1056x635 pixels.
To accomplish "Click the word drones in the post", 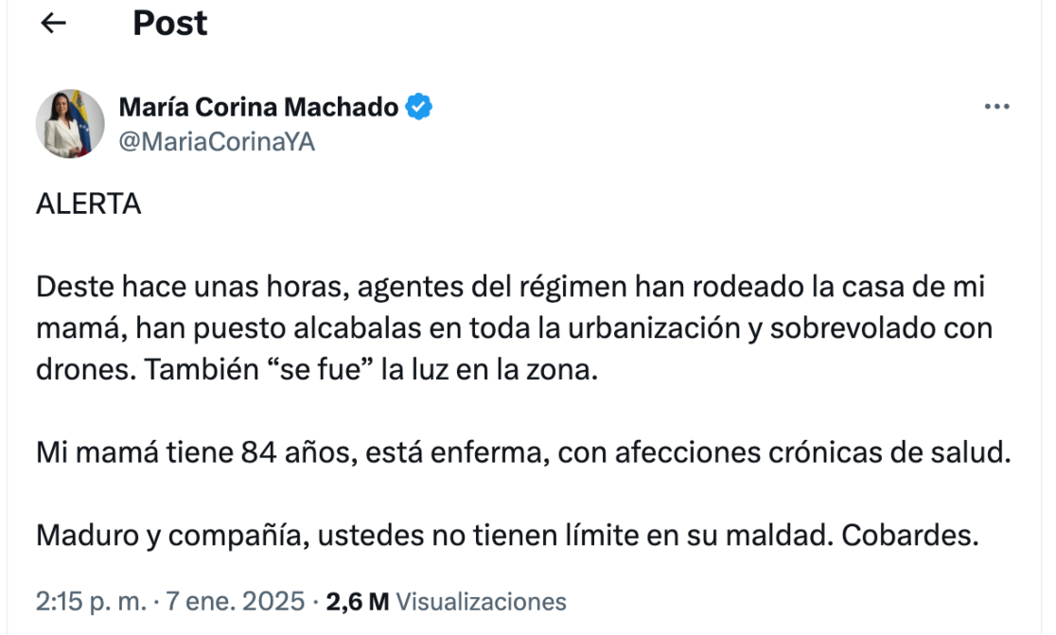I will click(x=85, y=370).
